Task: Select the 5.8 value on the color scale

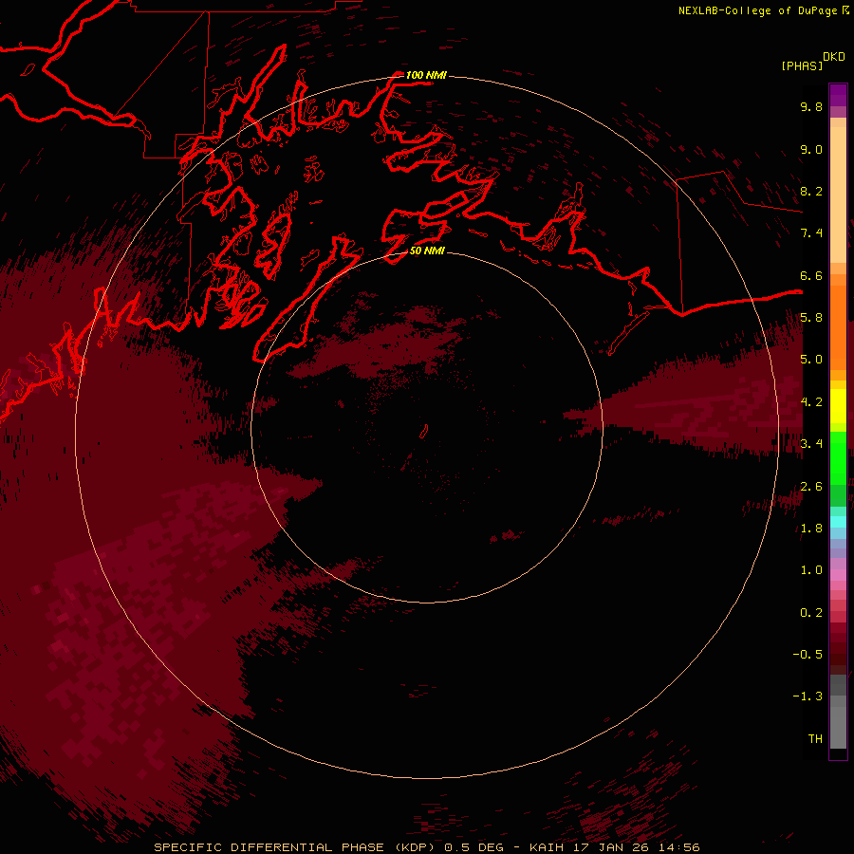Action: [811, 318]
